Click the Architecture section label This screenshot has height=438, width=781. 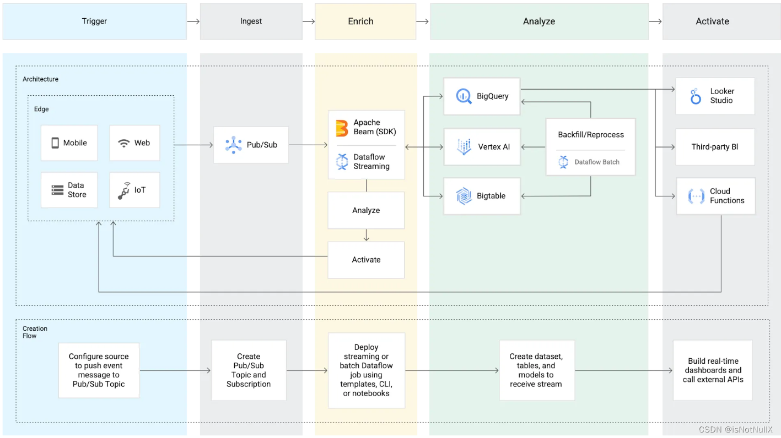pos(40,79)
